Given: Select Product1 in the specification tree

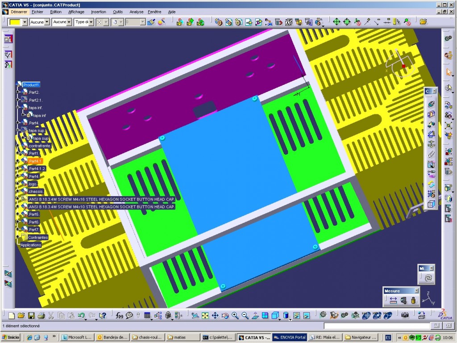Looking at the screenshot, I should pyautogui.click(x=31, y=85).
